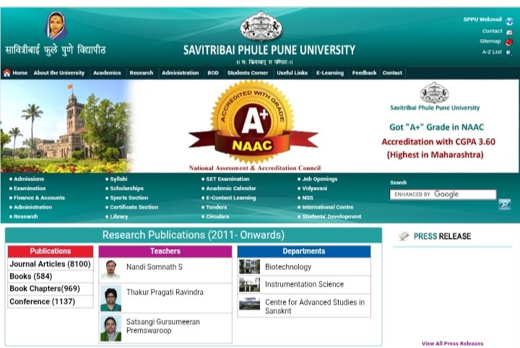
Task: Open the Job Openings link
Action: click(x=319, y=179)
